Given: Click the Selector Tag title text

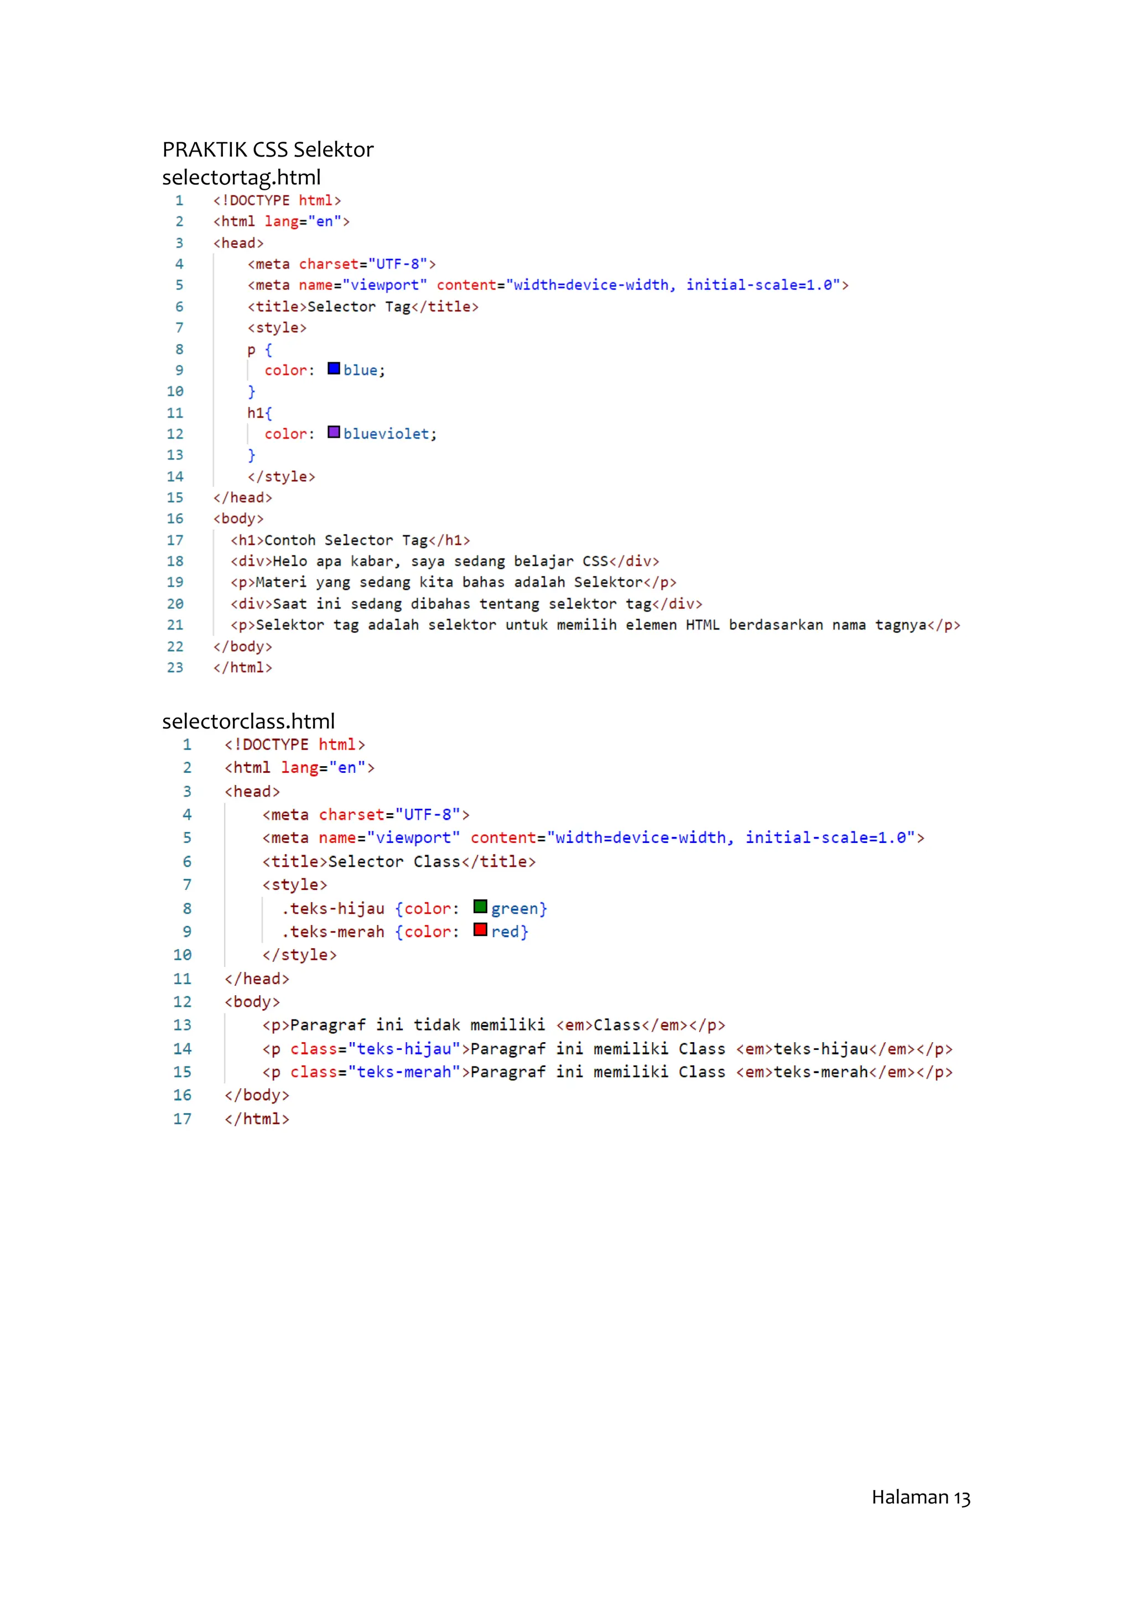Looking at the screenshot, I should point(358,306).
